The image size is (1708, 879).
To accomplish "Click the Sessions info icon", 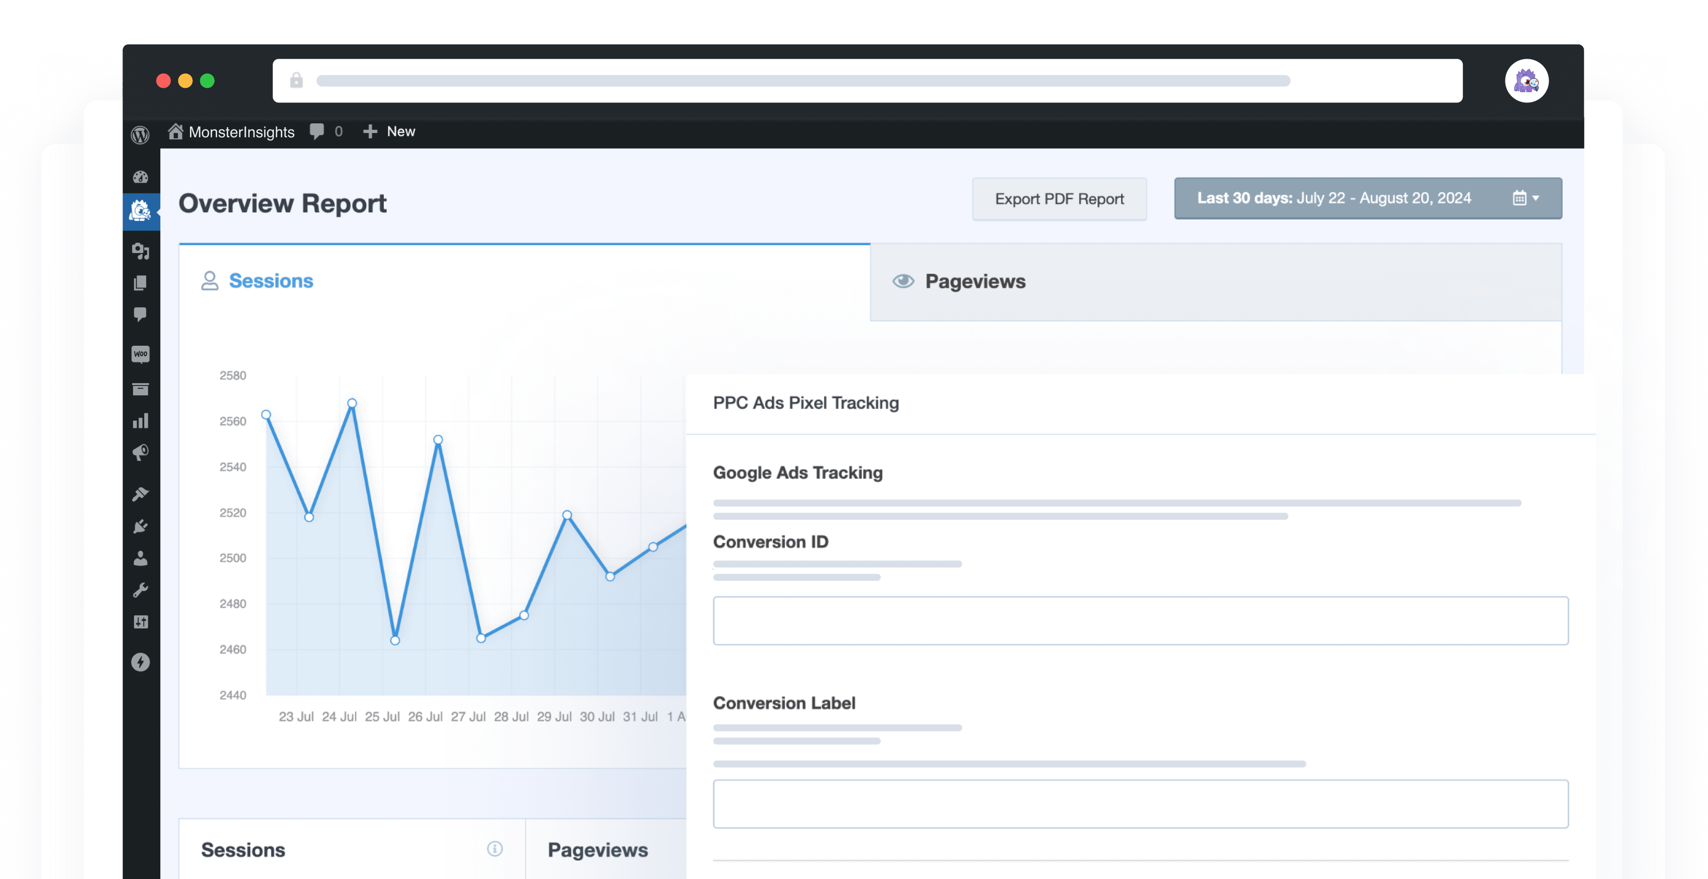I will tap(495, 848).
